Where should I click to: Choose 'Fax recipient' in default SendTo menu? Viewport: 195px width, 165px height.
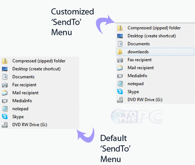point(24,85)
